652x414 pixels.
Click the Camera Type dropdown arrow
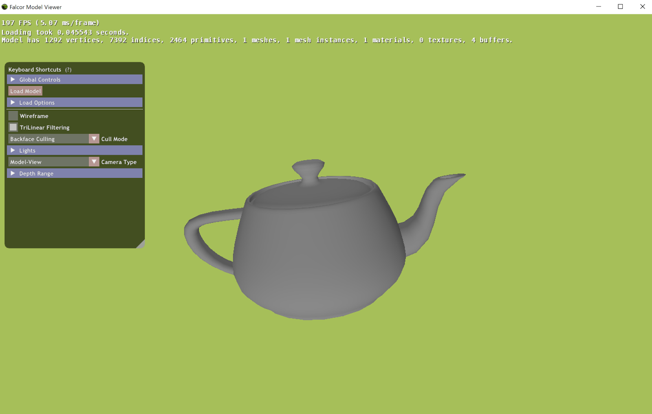coord(94,162)
